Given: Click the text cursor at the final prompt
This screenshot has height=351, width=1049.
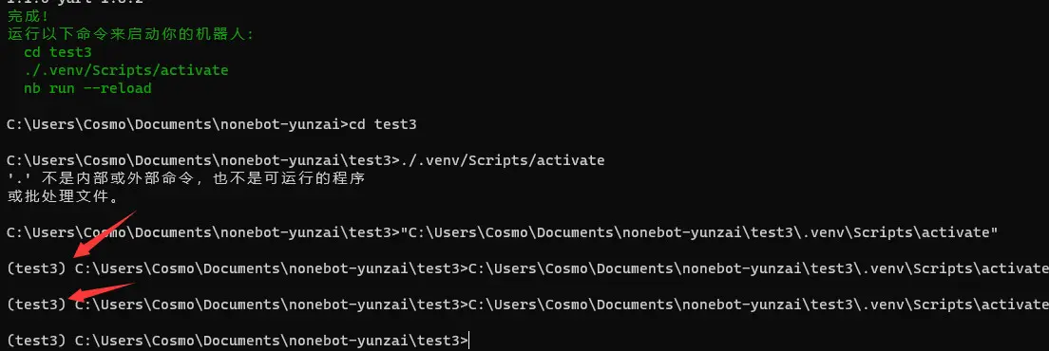Looking at the screenshot, I should click(x=469, y=341).
